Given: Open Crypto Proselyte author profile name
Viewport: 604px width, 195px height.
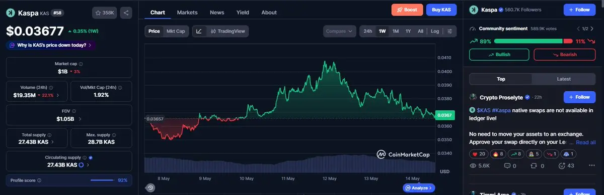Looking at the screenshot, I should pyautogui.click(x=502, y=97).
